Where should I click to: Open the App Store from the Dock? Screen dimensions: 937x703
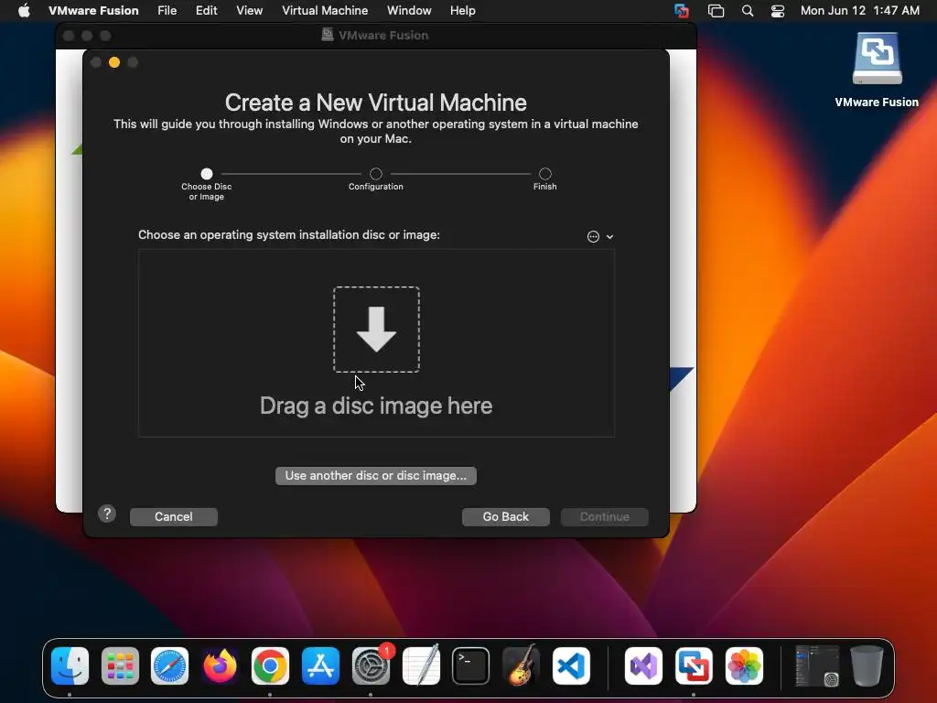coord(320,666)
